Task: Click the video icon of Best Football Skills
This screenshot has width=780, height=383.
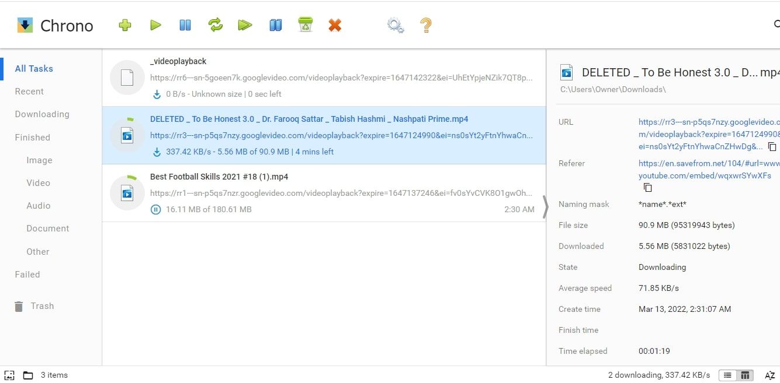Action: (127, 194)
